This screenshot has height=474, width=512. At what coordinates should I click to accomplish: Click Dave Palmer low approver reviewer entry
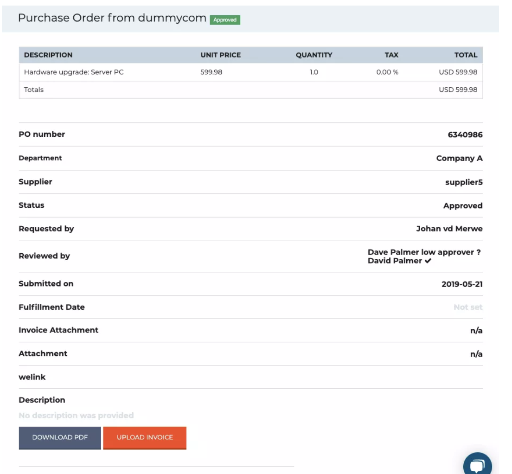pos(424,252)
